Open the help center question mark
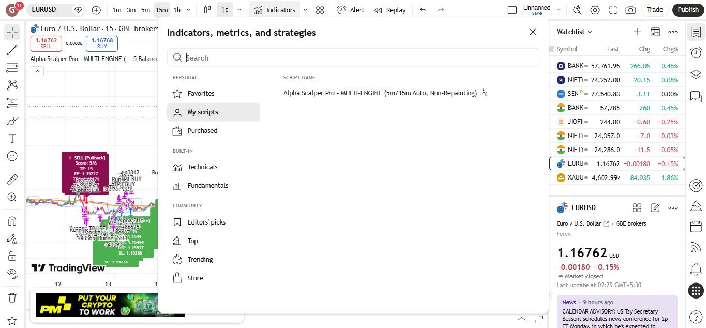This screenshot has width=706, height=328. coord(696,316)
